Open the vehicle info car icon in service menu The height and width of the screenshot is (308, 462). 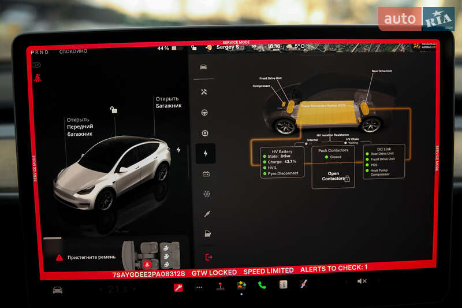(203, 67)
